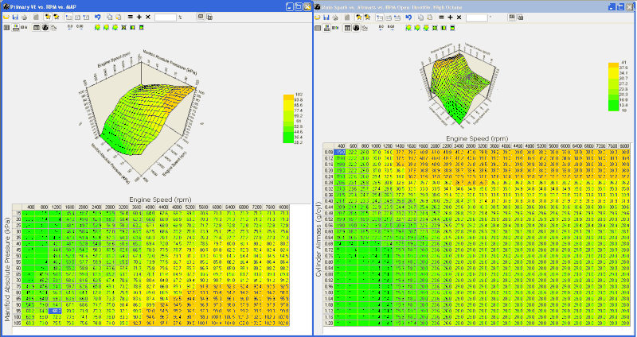
Task: Toggle the 3D surface graph view in Main Spark
Action: click(x=356, y=28)
